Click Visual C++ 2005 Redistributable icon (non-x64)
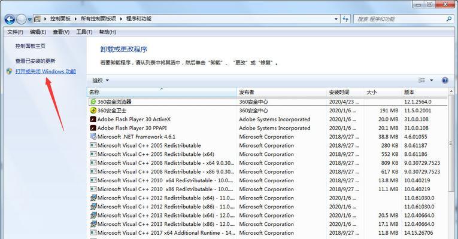Image resolution: width=458 pixels, height=239 pixels. pos(93,145)
